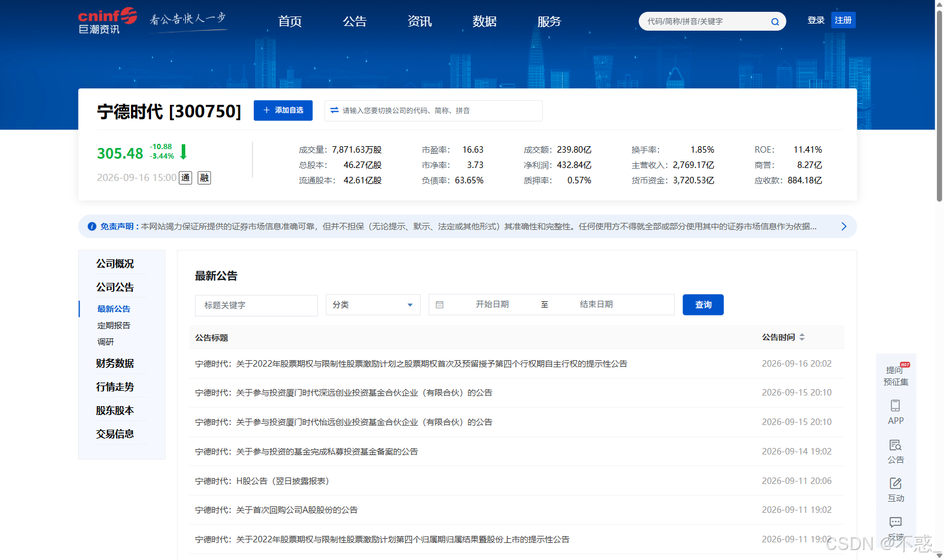Click the 融 badge icon
Screen dimensions: 944x560
[204, 178]
